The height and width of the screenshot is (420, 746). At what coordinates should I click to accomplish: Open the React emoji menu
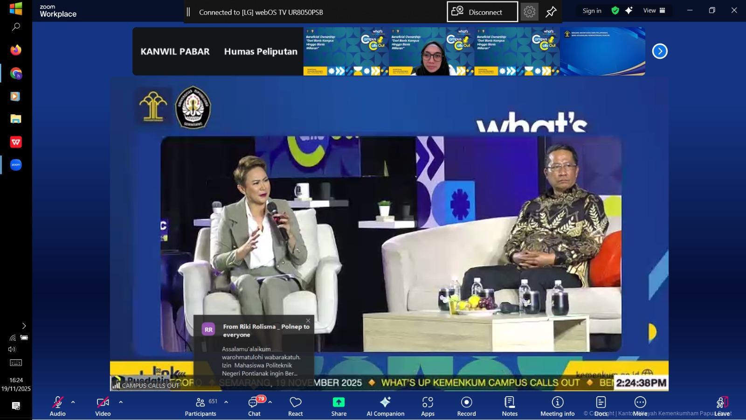pyautogui.click(x=295, y=406)
